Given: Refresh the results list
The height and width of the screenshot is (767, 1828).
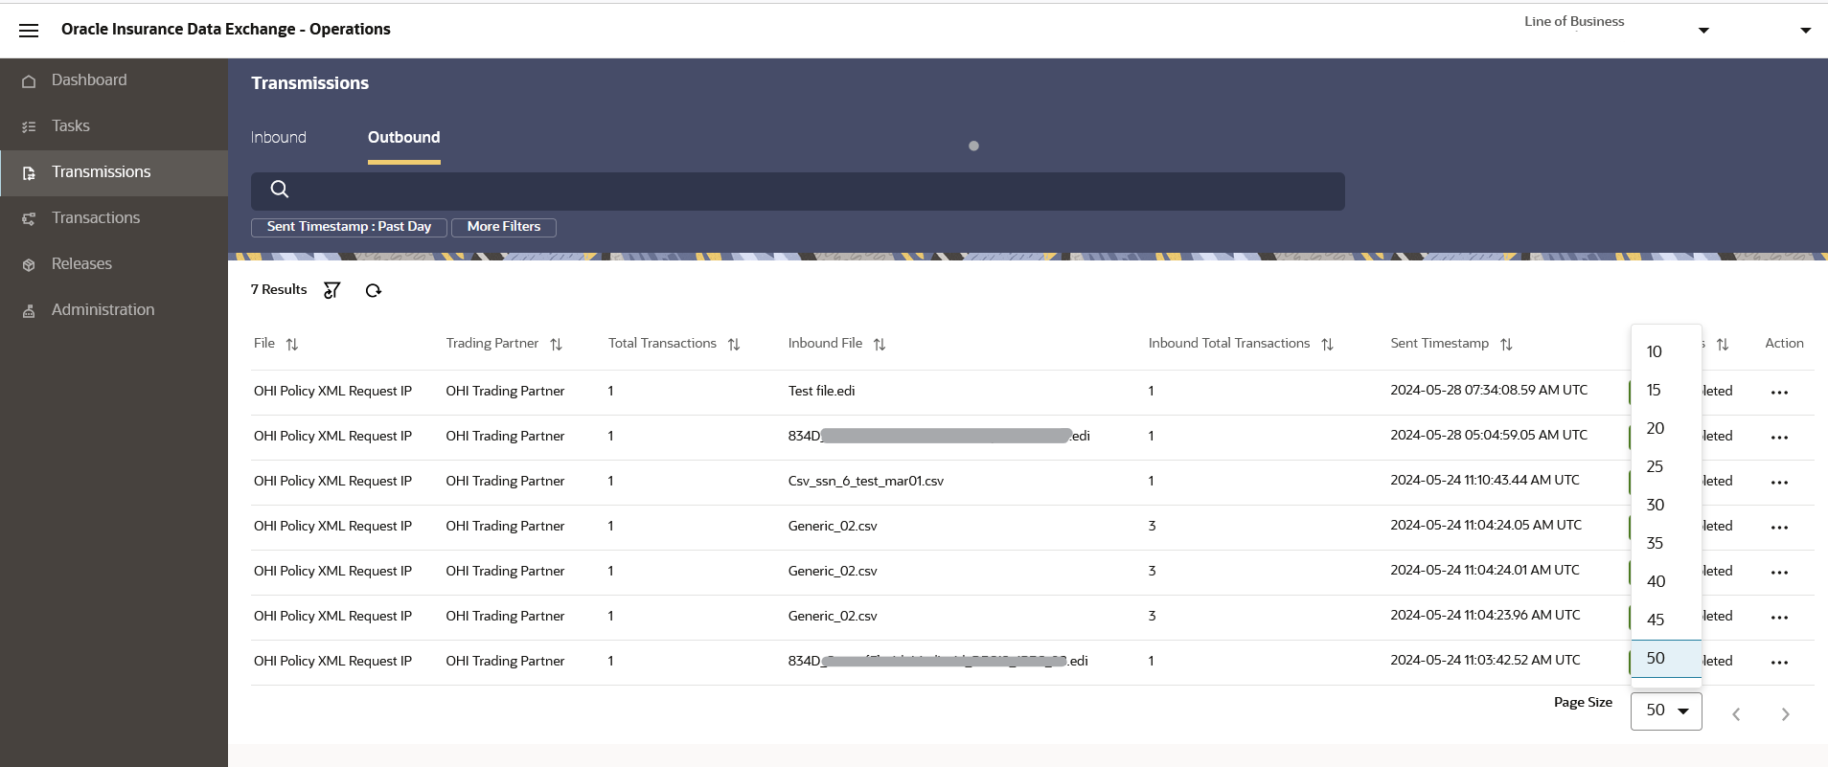Looking at the screenshot, I should 374,291.
